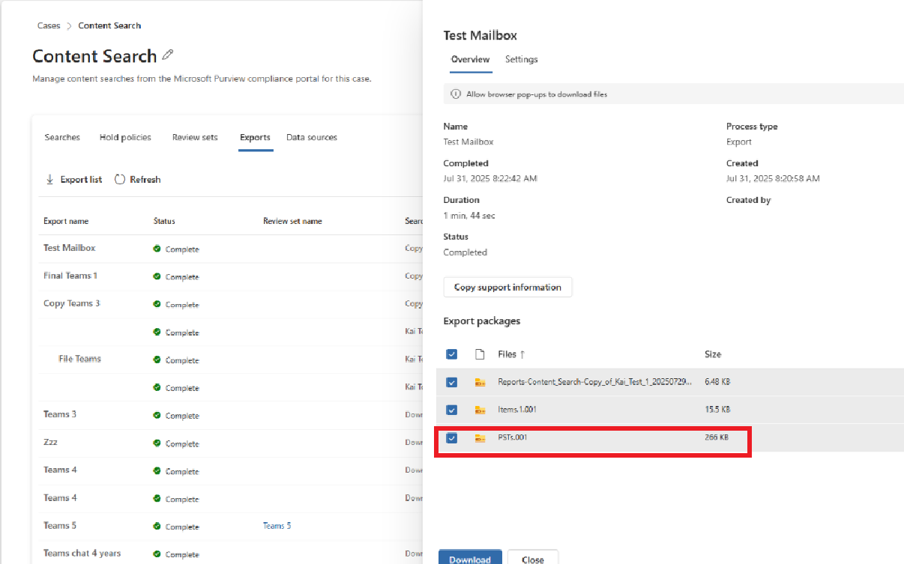
Task: Sort packages by the Files column header
Action: (511, 354)
